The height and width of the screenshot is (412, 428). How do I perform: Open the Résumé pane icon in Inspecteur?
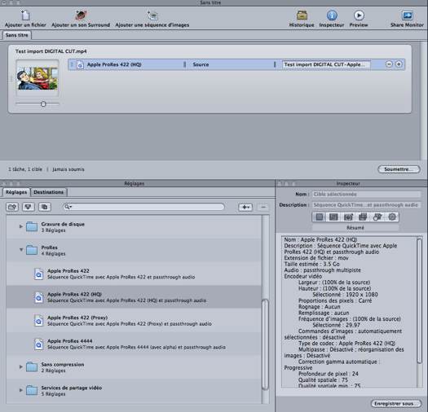[x=320, y=217]
